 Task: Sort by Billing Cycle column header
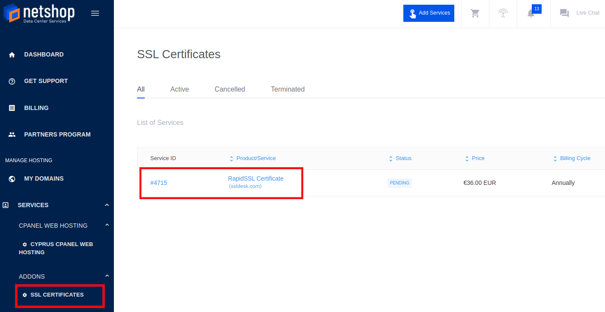click(575, 158)
